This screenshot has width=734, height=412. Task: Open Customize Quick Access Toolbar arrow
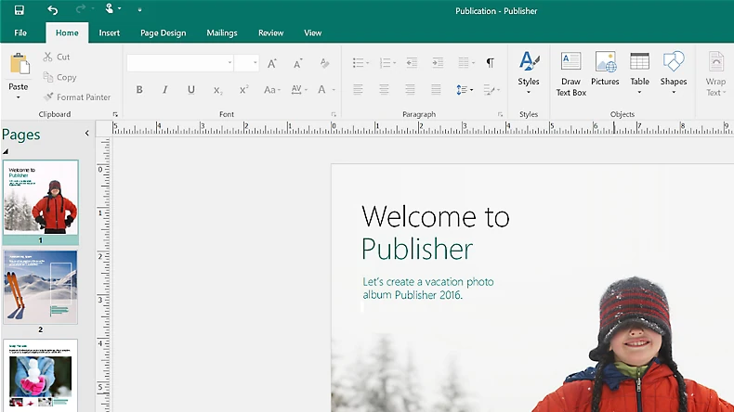[x=139, y=10]
